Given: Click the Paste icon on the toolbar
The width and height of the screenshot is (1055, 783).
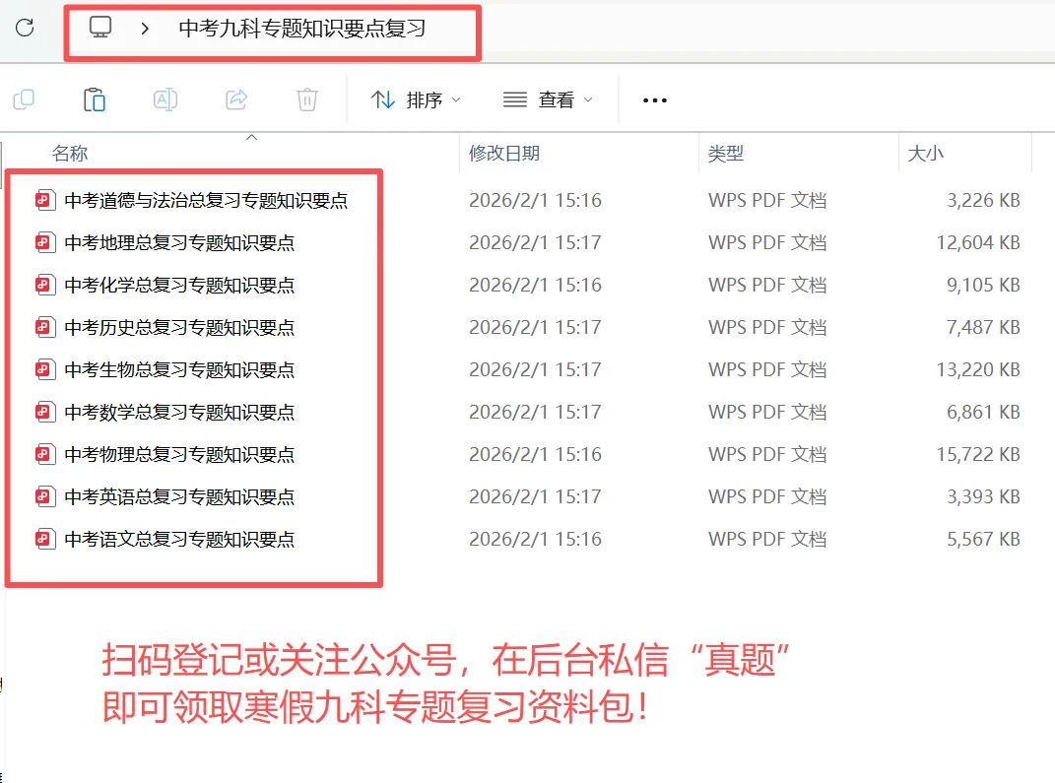Looking at the screenshot, I should click(94, 98).
